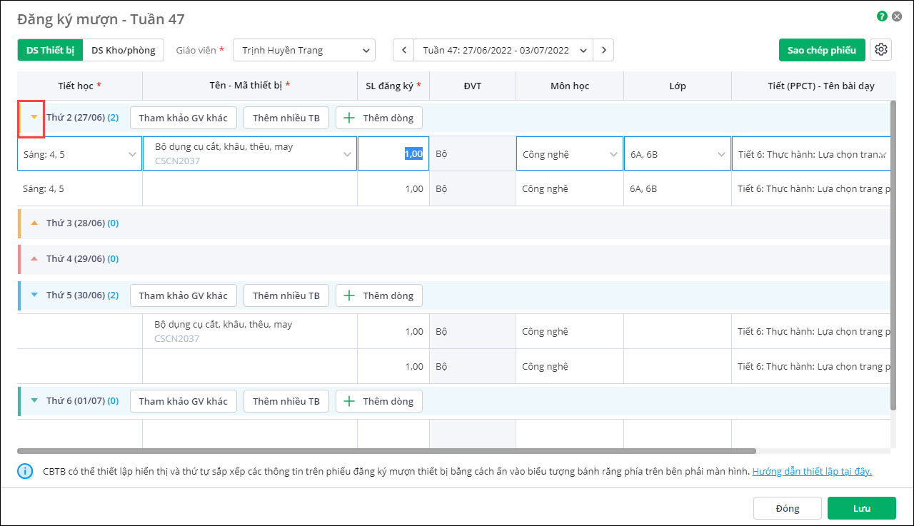Viewport: 914px width, 526px height.
Task: Select the DS Thiết bị tab
Action: (x=50, y=50)
